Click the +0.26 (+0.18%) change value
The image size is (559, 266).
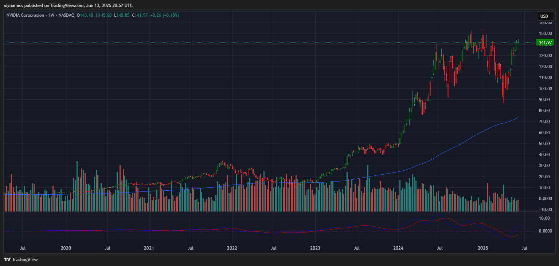[165, 15]
